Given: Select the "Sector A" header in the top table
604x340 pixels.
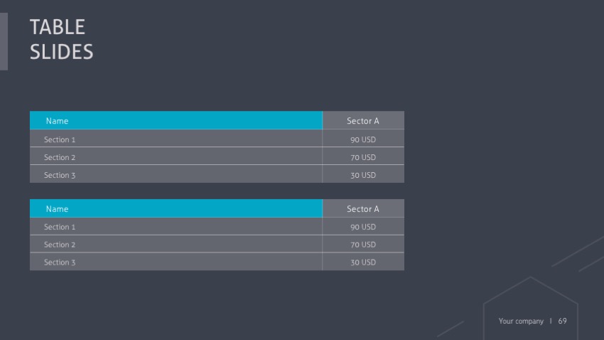Looking at the screenshot, I should 362,121.
